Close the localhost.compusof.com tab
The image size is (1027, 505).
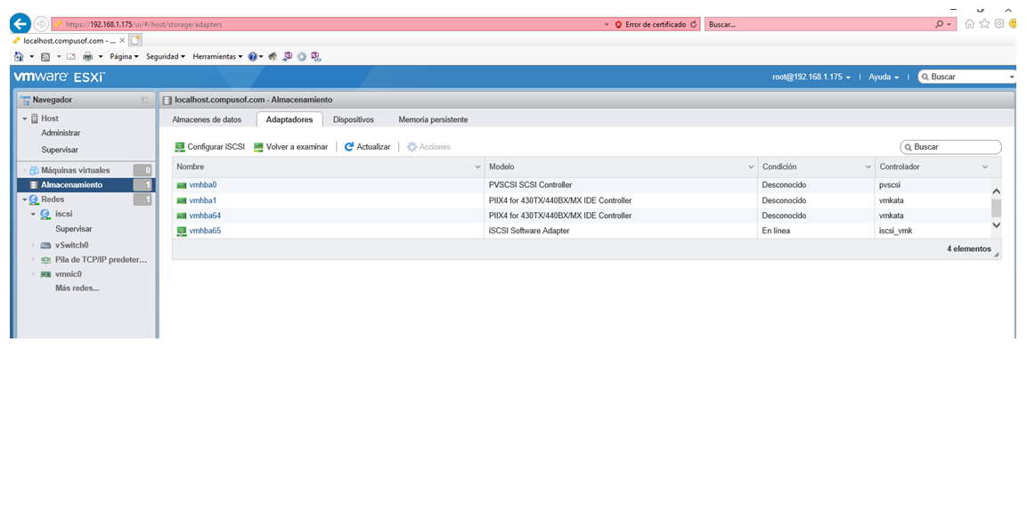[122, 40]
